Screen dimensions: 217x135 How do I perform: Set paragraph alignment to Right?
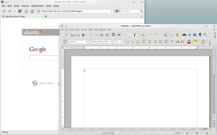(155, 42)
